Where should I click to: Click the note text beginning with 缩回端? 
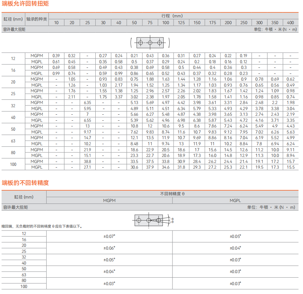click(42, 226)
